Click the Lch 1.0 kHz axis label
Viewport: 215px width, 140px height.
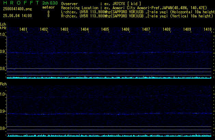click(x=3, y=34)
